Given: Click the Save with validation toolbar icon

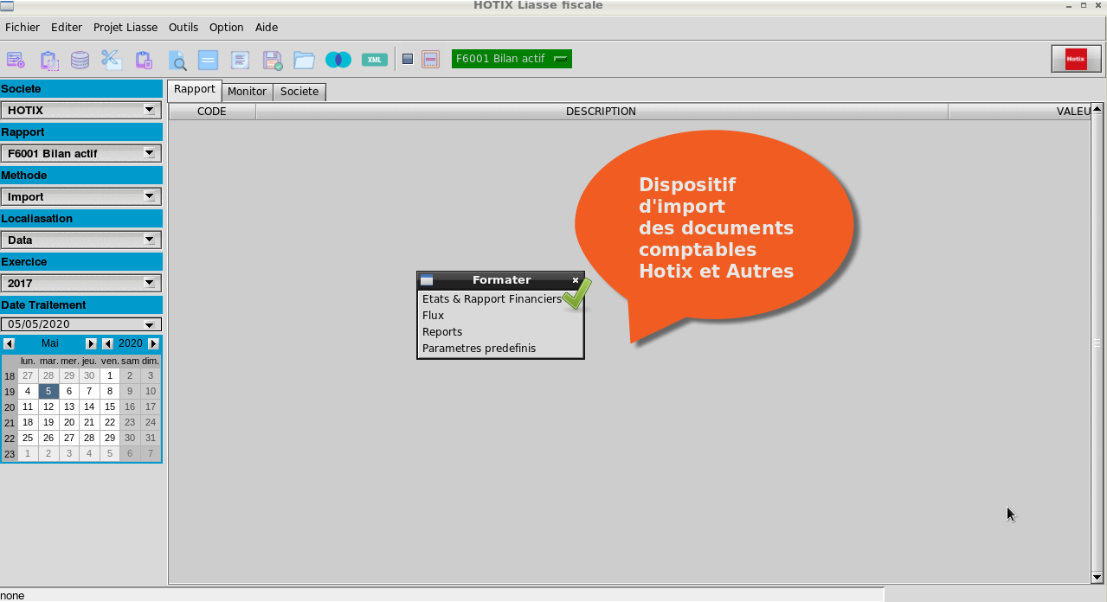Looking at the screenshot, I should 271,59.
